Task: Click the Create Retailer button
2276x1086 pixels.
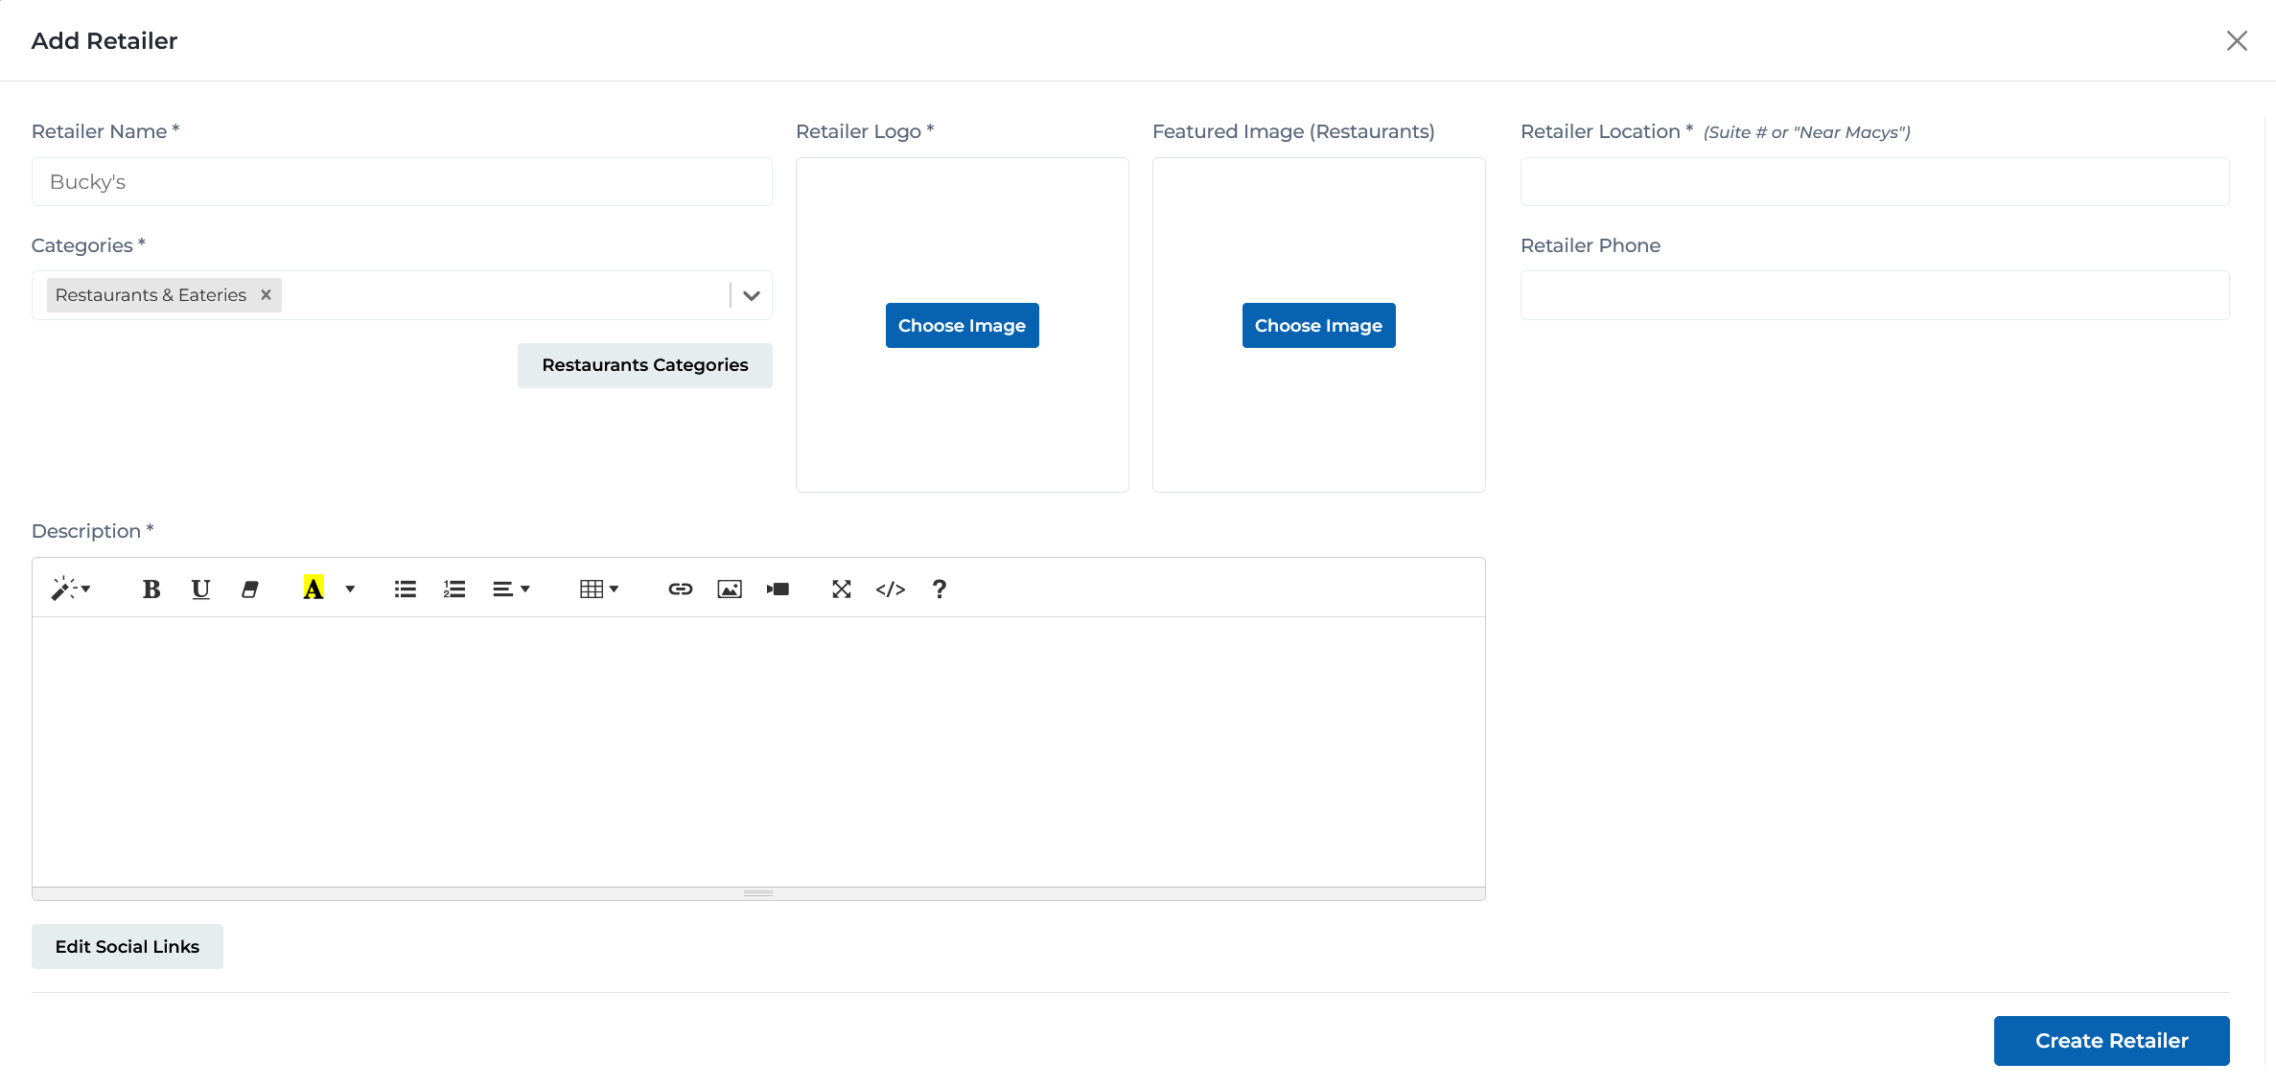Action: click(x=2111, y=1040)
